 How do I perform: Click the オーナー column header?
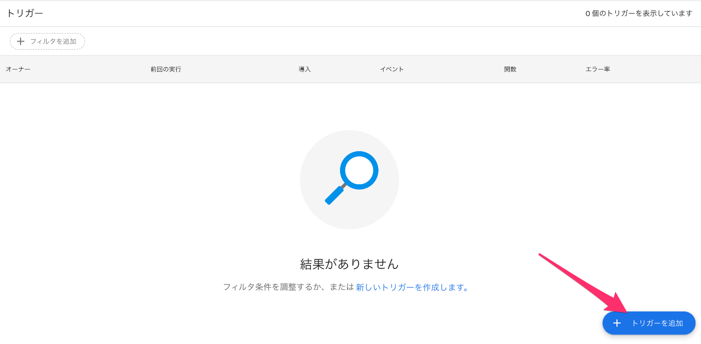(x=18, y=69)
